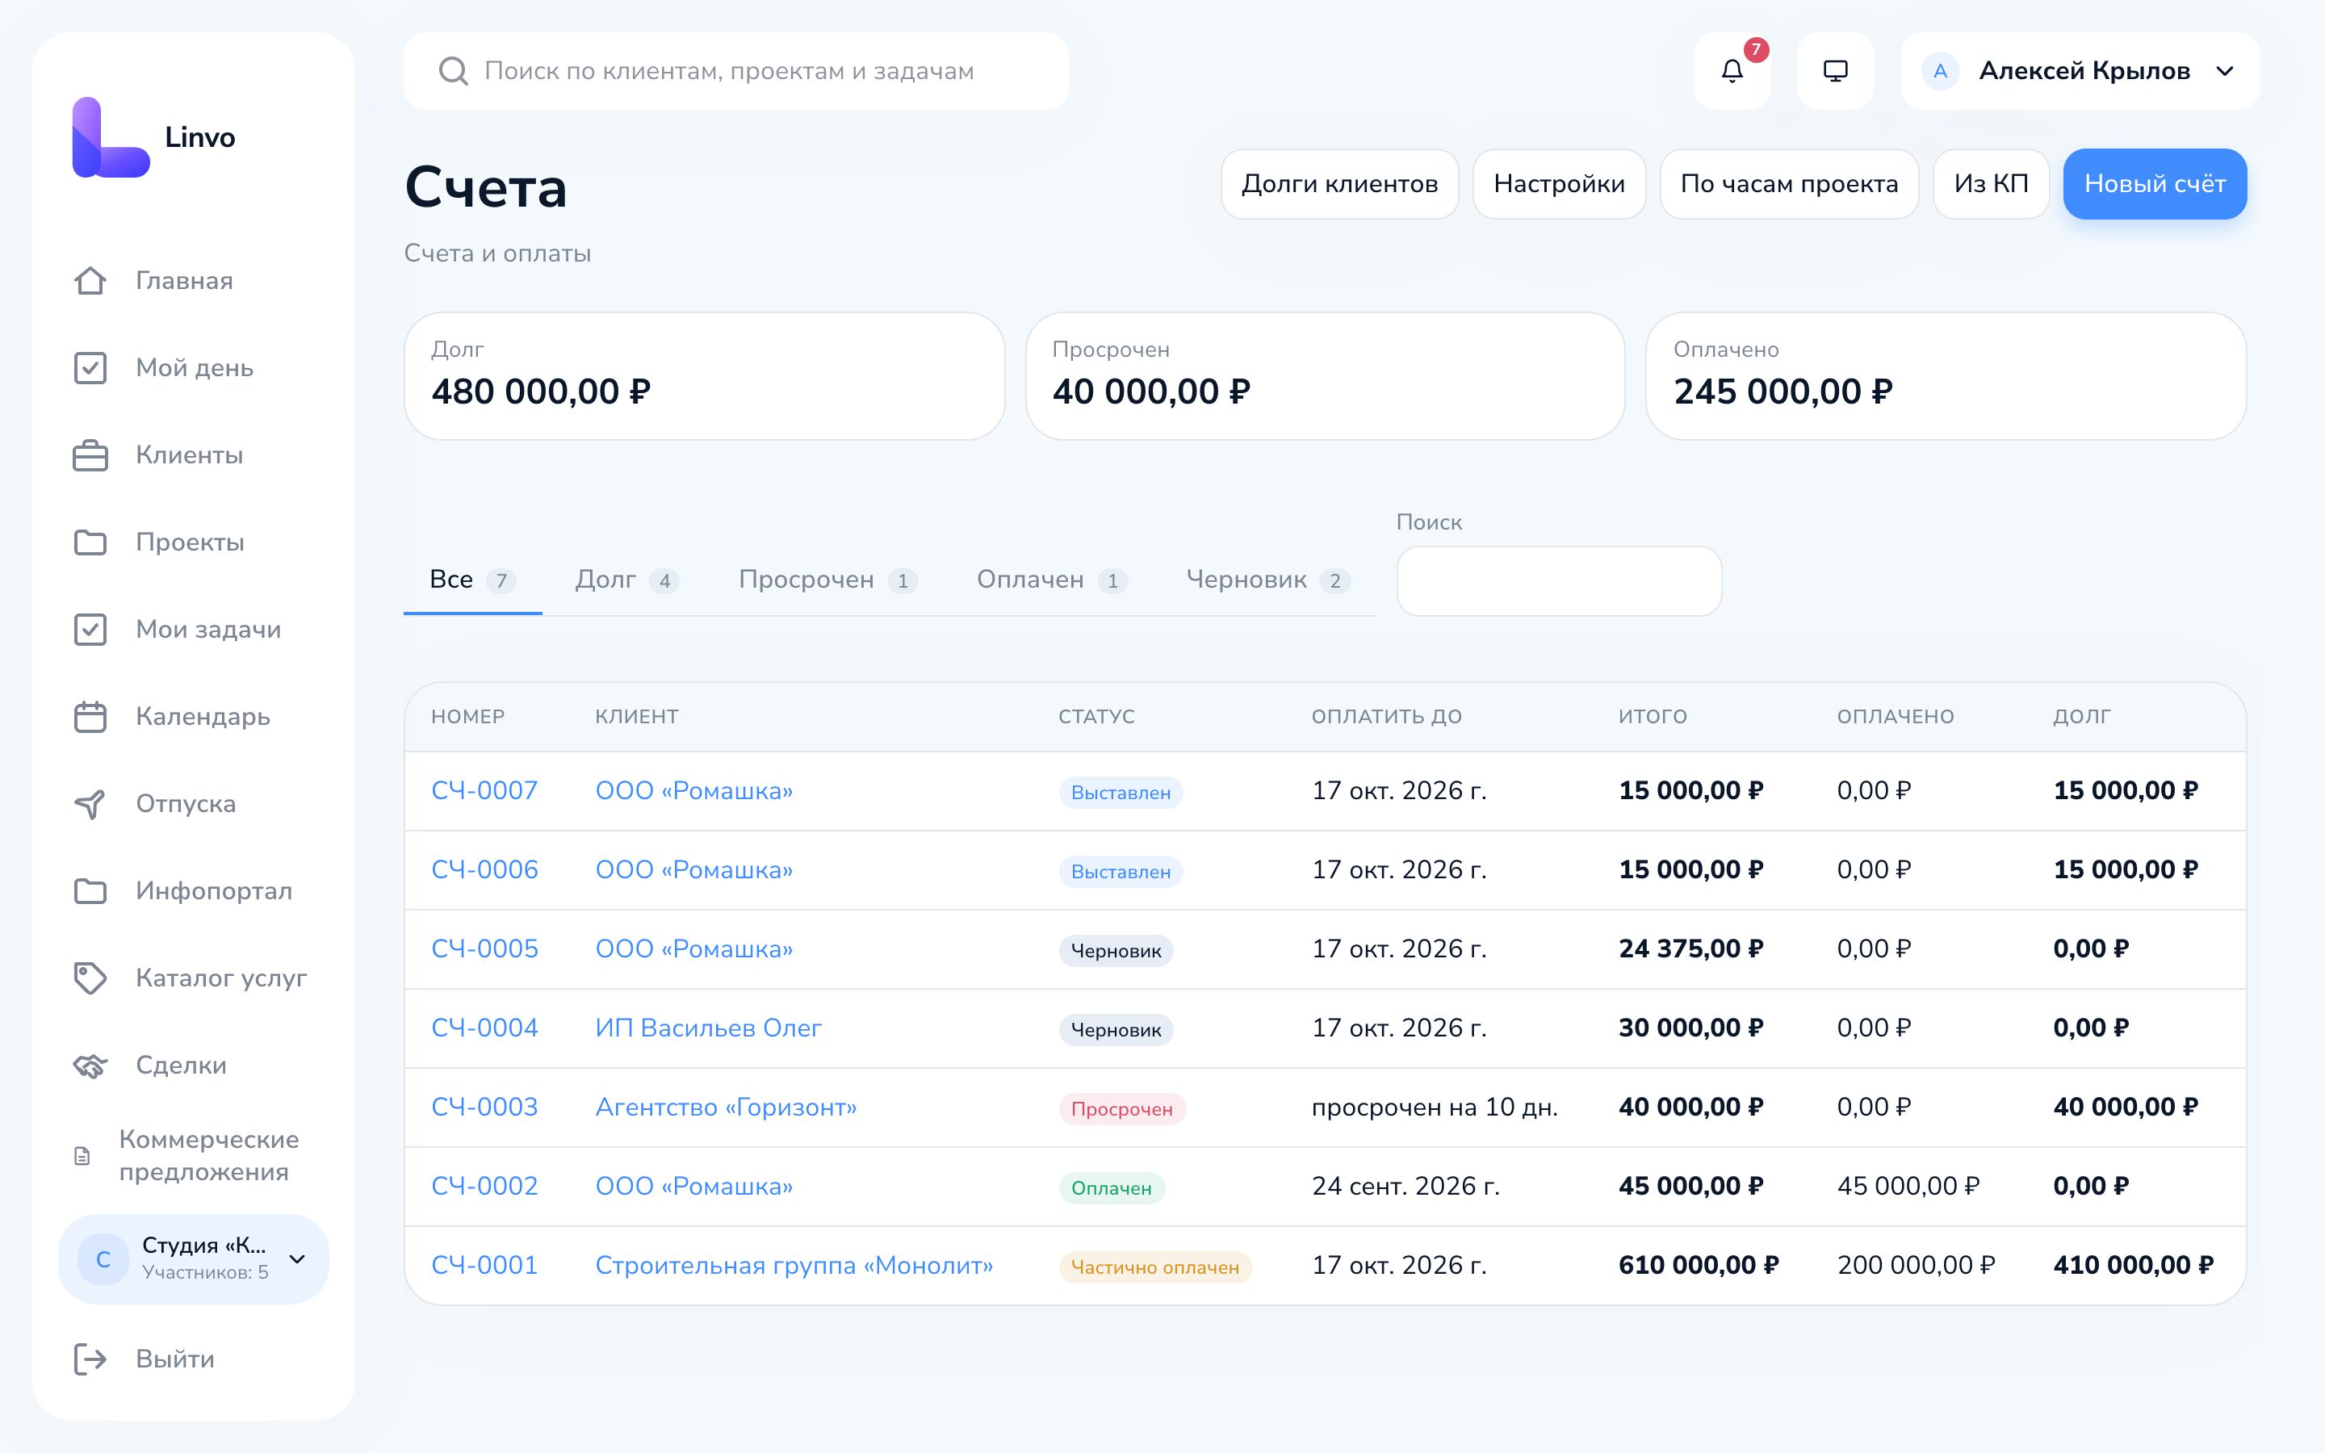2325x1453 pixels.
Task: Click the logout arrow icon for Выйти
Action: (90, 1359)
